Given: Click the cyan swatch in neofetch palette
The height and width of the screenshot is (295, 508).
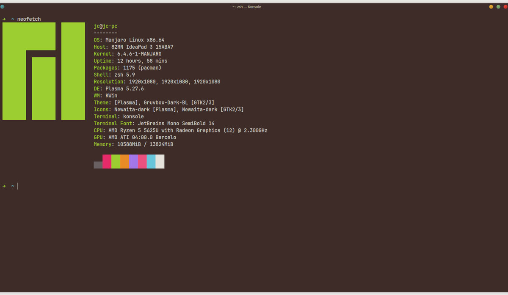Looking at the screenshot, I should click(x=151, y=162).
